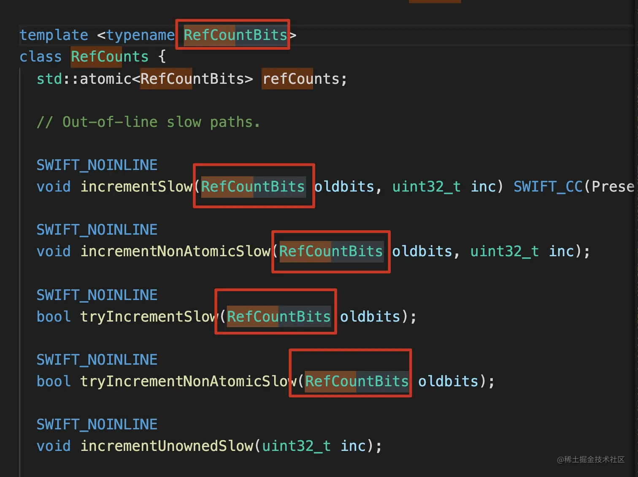Click SWIFT_NOINLINE above incrementSlow
Image resolution: width=638 pixels, height=477 pixels.
(x=97, y=165)
